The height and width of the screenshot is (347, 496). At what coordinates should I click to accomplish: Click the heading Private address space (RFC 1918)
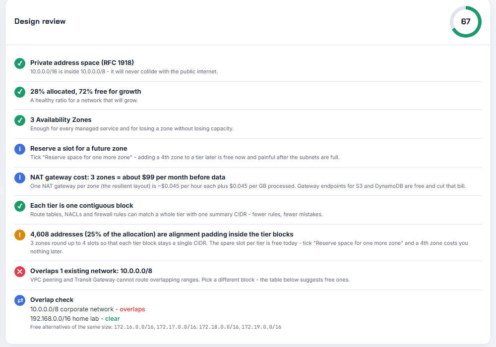click(82, 62)
